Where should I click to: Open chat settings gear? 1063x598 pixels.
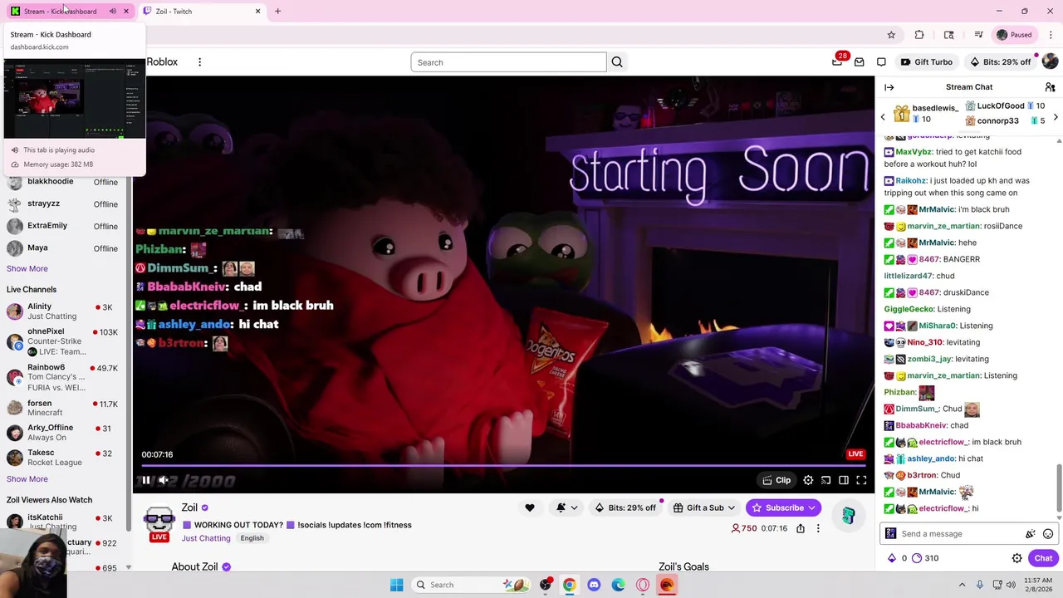click(1016, 558)
